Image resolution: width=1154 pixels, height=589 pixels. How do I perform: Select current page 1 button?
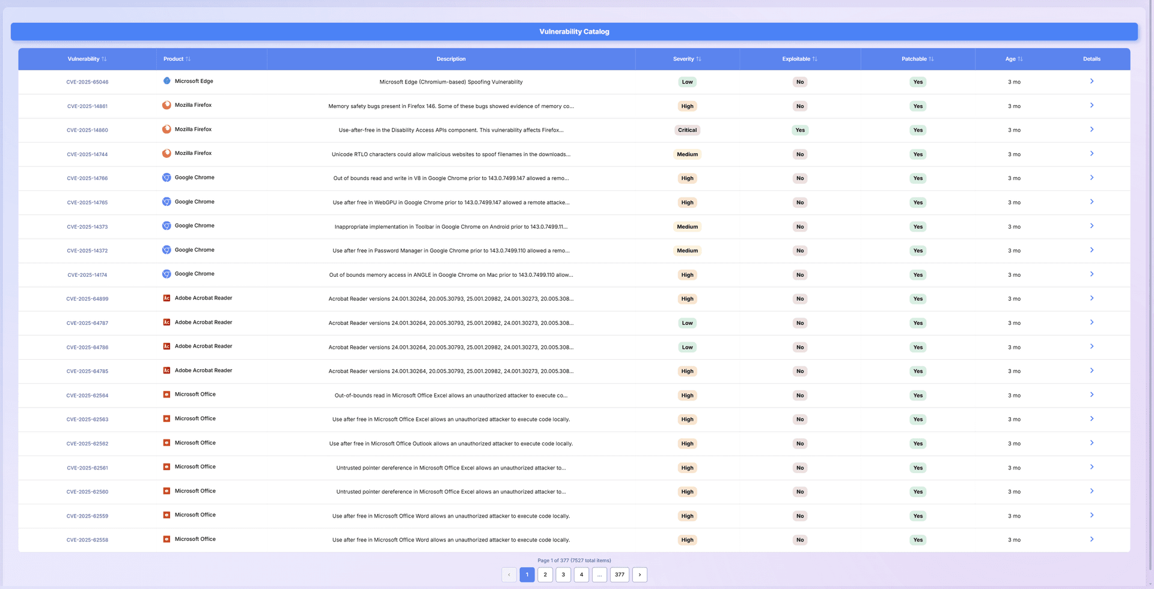(x=527, y=575)
